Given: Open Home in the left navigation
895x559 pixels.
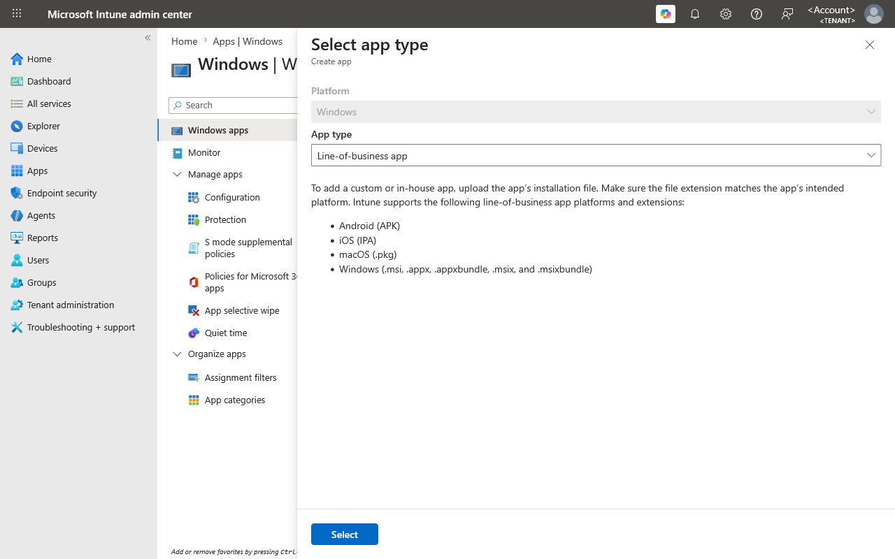Looking at the screenshot, I should pos(39,59).
